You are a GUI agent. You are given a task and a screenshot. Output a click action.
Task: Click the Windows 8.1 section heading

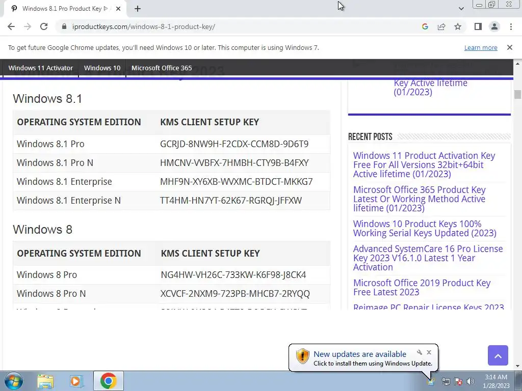[47, 99]
